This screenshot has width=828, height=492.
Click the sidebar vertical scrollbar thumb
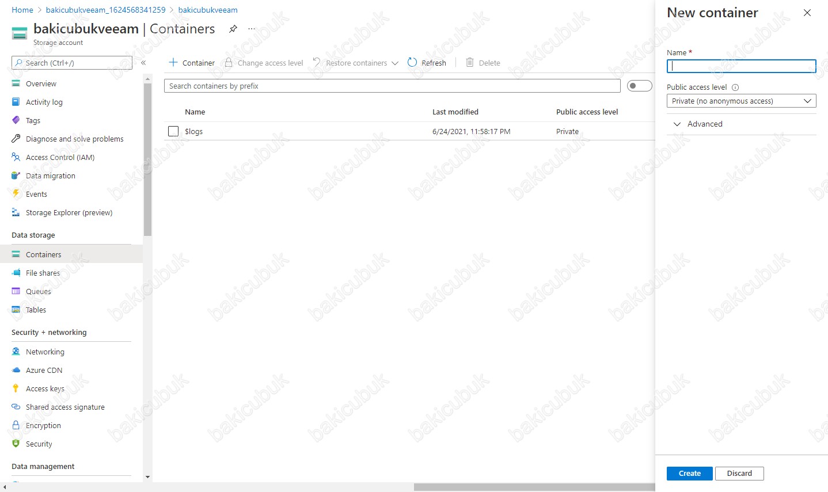148,159
